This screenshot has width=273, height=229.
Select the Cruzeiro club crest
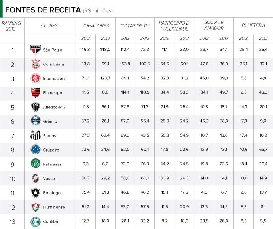point(36,150)
